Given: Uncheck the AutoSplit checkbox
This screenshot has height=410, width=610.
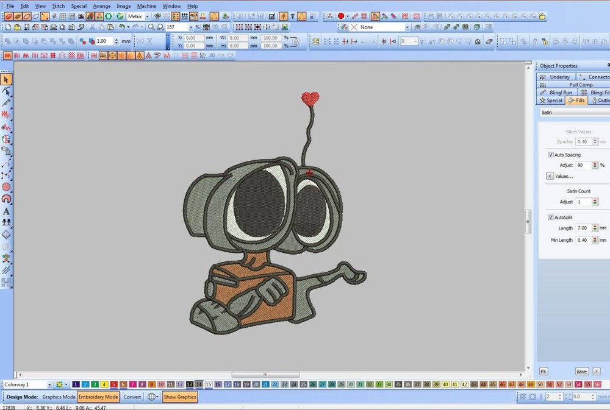Looking at the screenshot, I should (550, 217).
